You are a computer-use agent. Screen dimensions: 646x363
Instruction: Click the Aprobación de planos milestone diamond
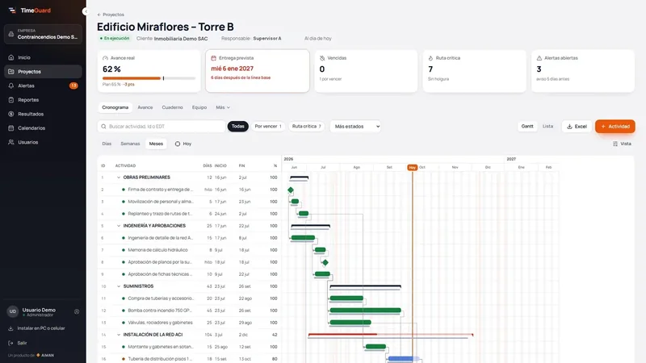(x=325, y=263)
